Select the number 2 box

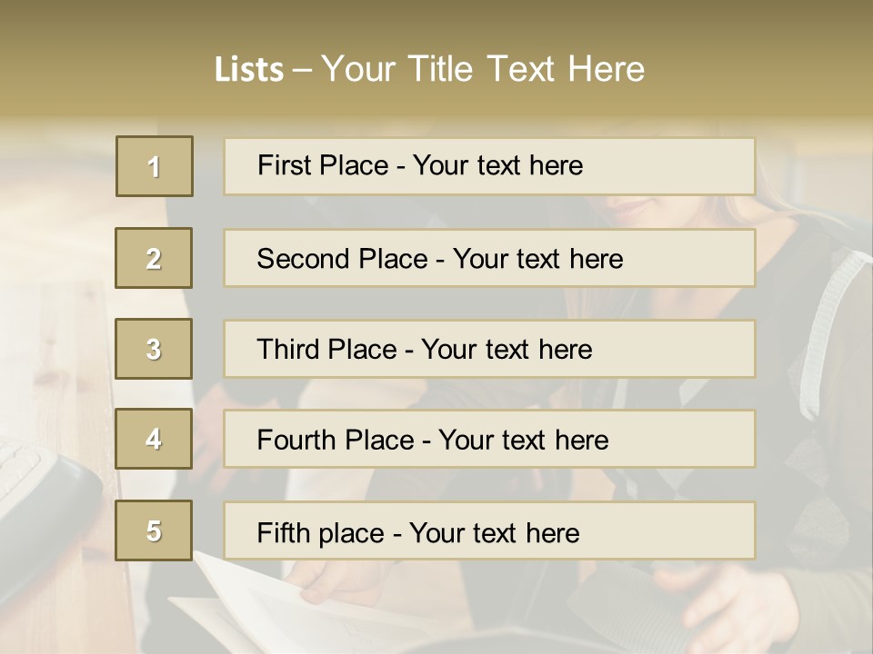(x=154, y=258)
